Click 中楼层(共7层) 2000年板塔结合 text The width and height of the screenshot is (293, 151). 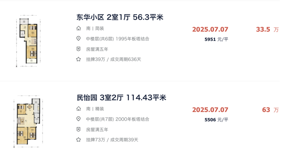click(x=117, y=119)
